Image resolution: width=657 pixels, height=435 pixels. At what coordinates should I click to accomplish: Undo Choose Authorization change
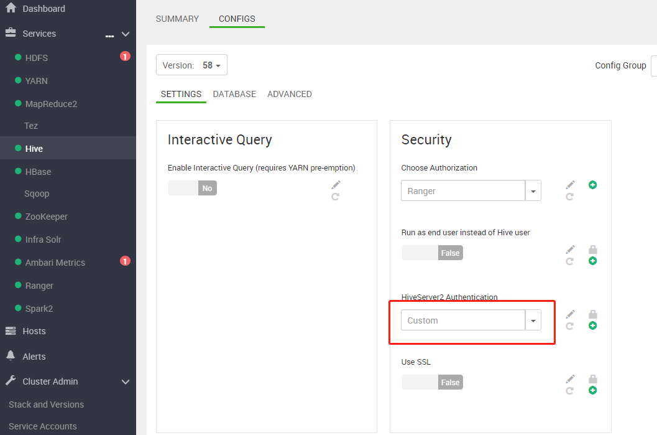tap(569, 196)
